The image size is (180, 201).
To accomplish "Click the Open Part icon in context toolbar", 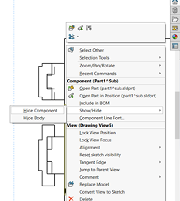I will pyautogui.click(x=72, y=28).
